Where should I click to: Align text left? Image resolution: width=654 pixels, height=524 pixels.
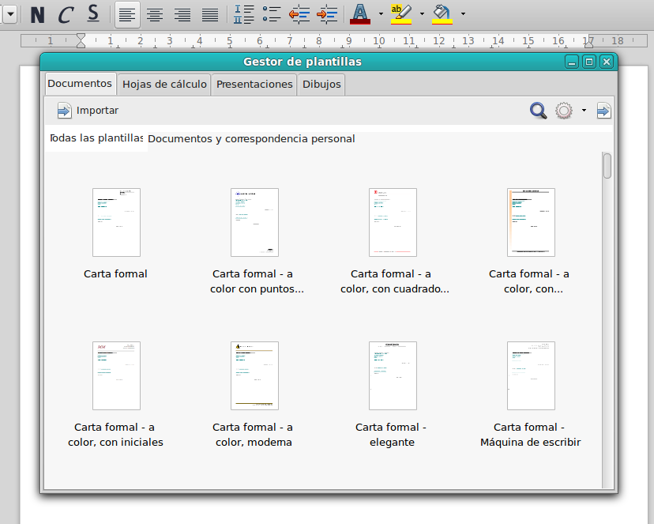(127, 14)
